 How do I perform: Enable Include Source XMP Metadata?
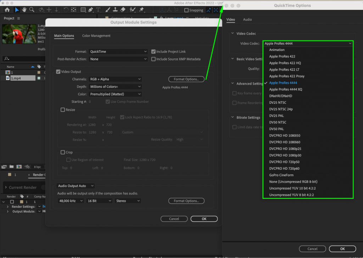(154, 59)
